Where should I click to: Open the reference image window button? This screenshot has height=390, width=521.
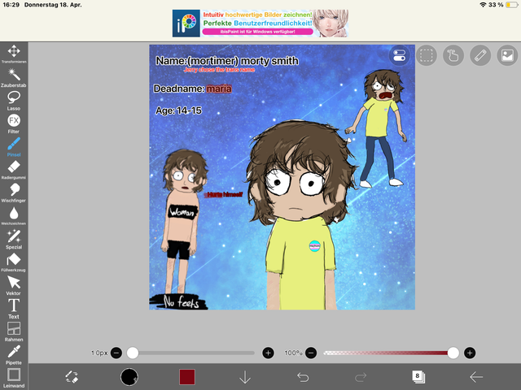(x=507, y=55)
